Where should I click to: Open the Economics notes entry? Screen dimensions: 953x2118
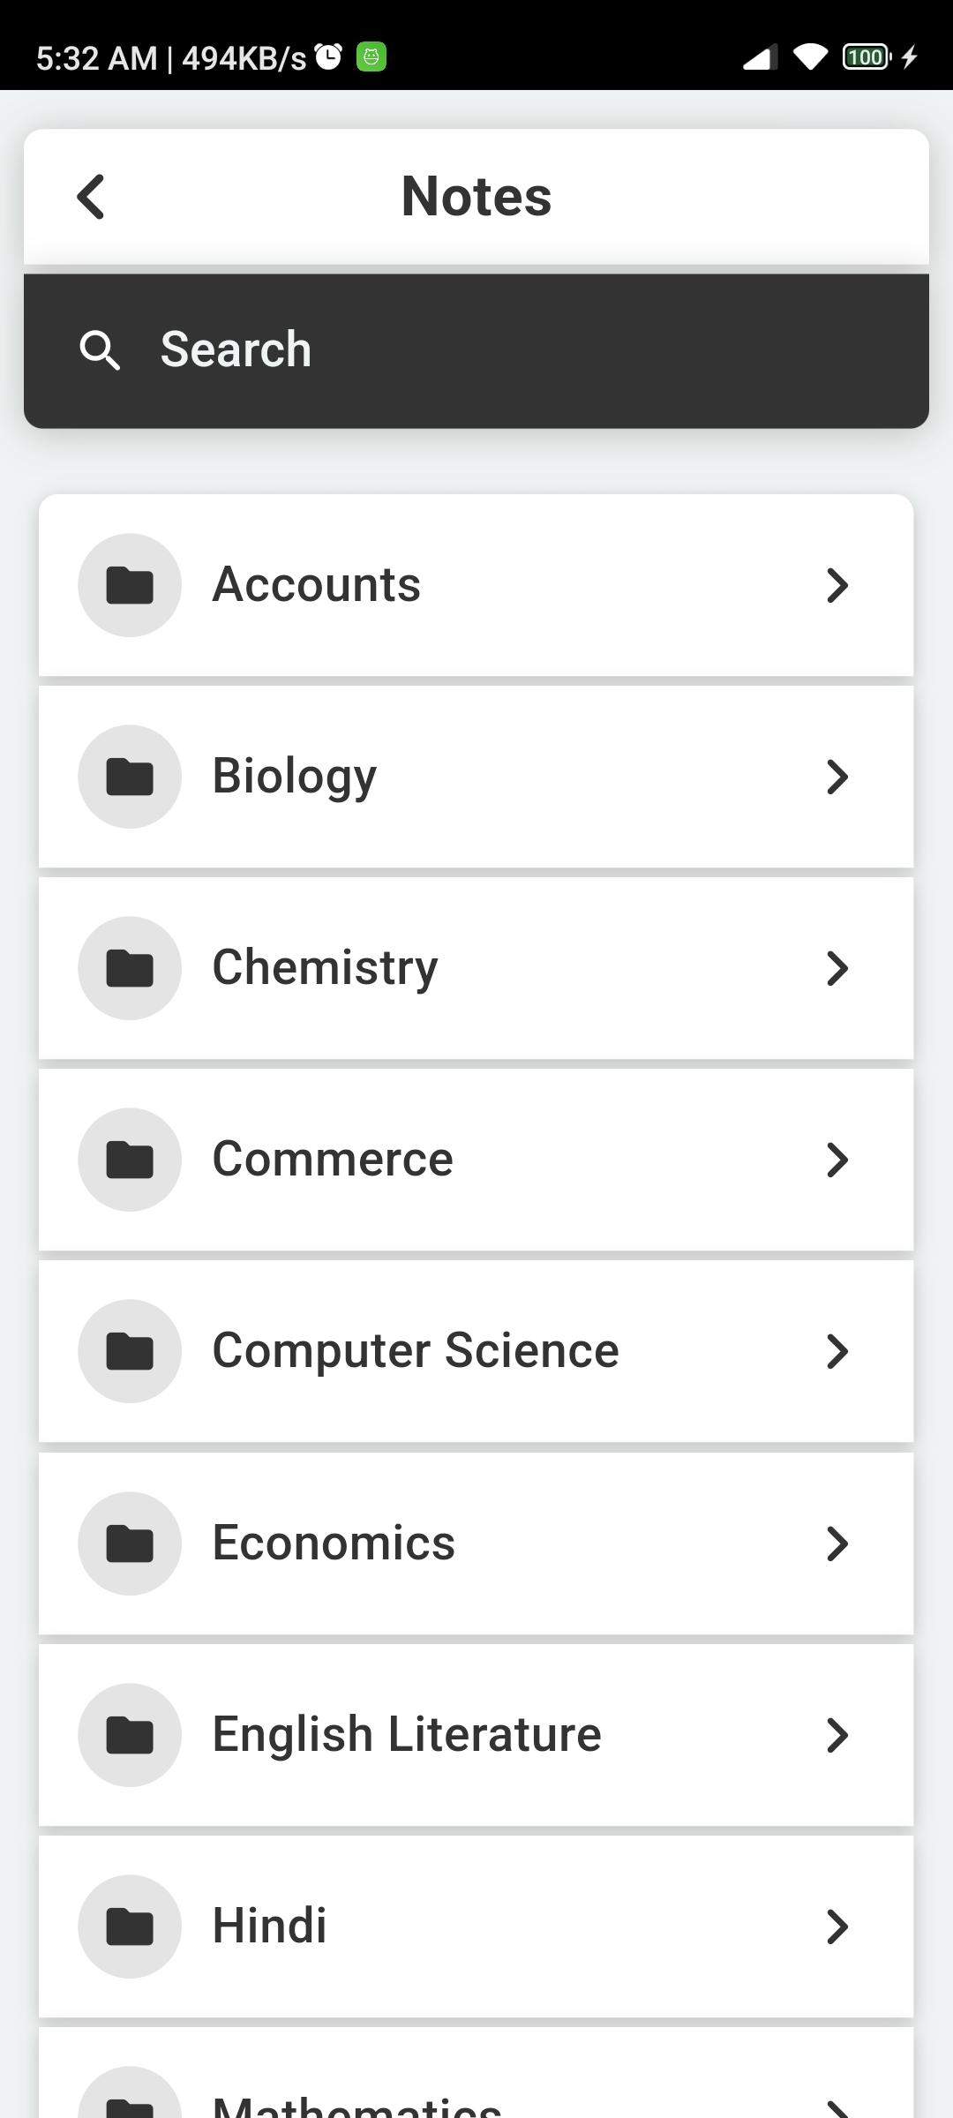click(476, 1543)
